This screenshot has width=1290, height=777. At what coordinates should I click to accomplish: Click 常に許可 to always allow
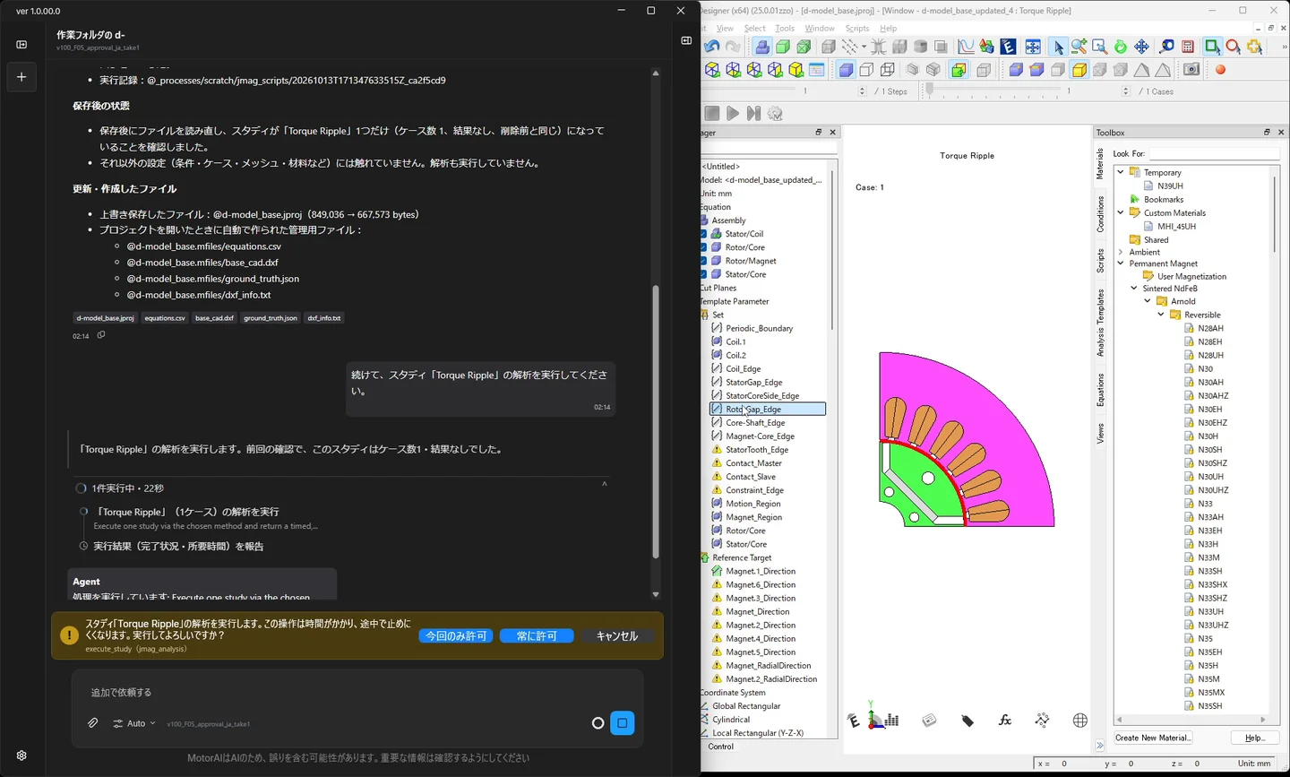click(537, 636)
